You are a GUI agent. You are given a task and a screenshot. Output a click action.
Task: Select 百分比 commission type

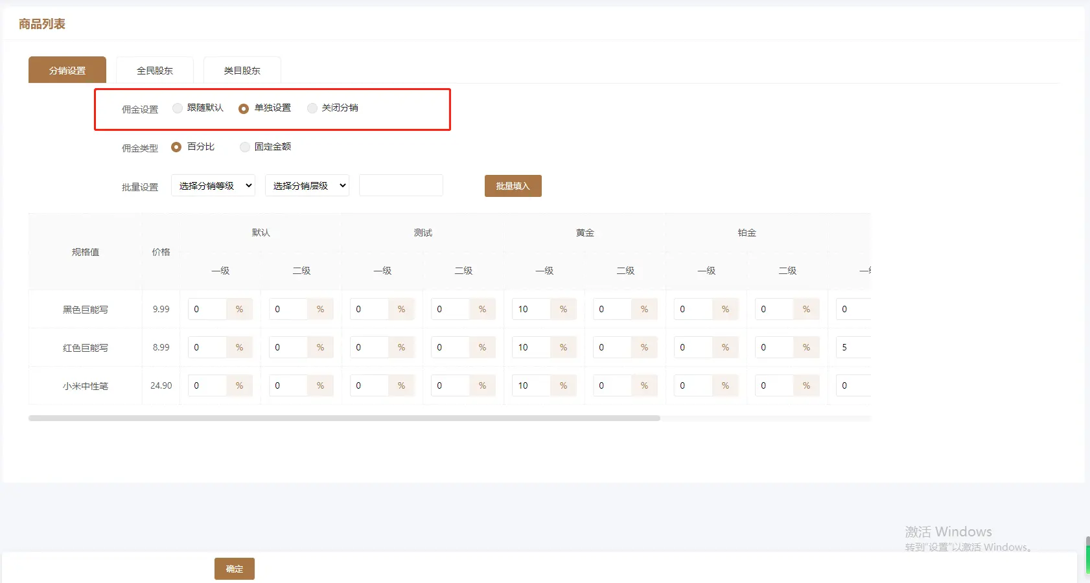coord(176,147)
